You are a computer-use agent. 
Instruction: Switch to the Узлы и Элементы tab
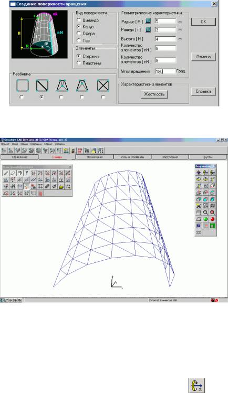(x=132, y=157)
